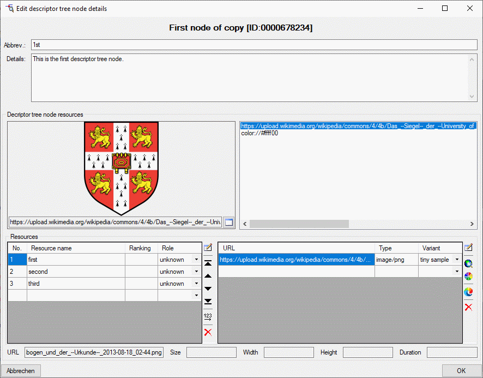Click the Width field
This screenshot has height=378, width=483.
288,352
